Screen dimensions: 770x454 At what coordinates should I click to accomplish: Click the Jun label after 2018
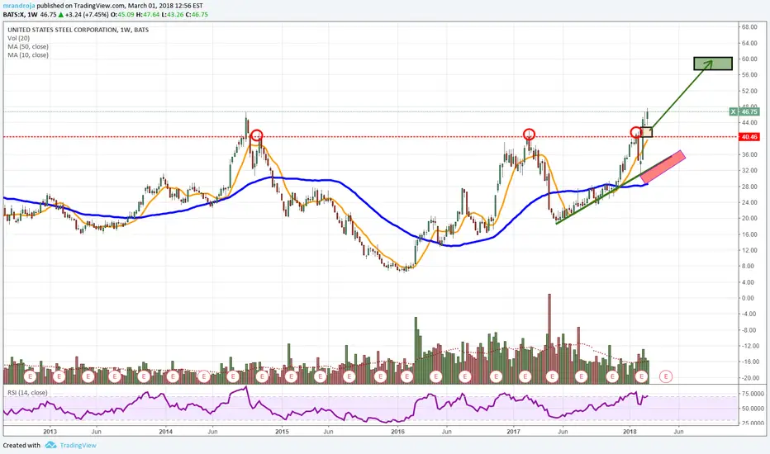pyautogui.click(x=678, y=432)
